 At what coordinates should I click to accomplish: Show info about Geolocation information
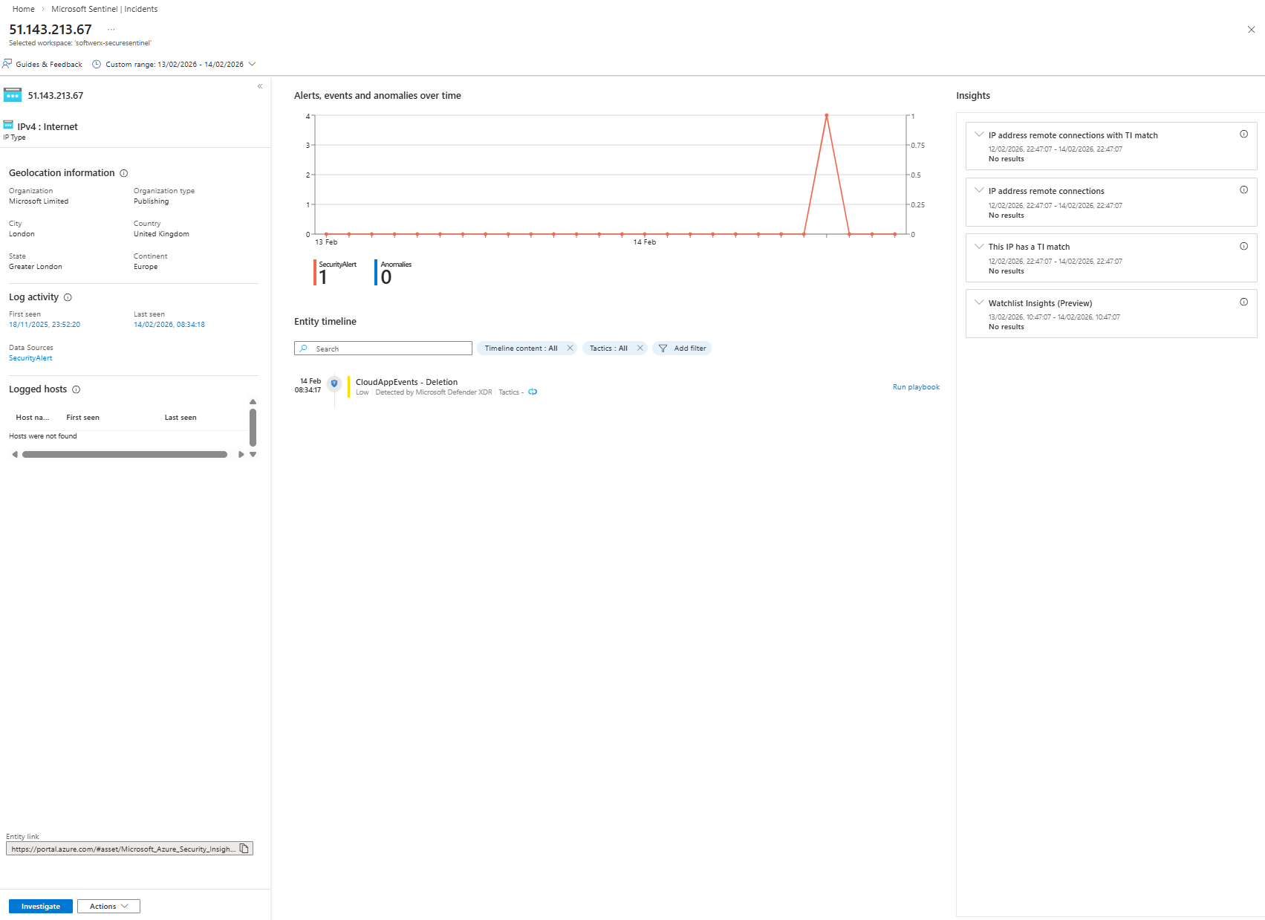pos(124,173)
